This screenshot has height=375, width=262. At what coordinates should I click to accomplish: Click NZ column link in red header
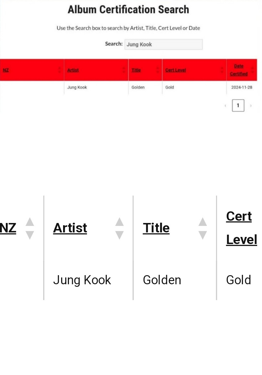tap(6, 70)
